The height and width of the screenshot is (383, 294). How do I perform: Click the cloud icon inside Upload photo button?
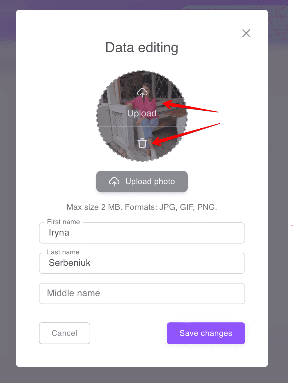[x=114, y=181]
